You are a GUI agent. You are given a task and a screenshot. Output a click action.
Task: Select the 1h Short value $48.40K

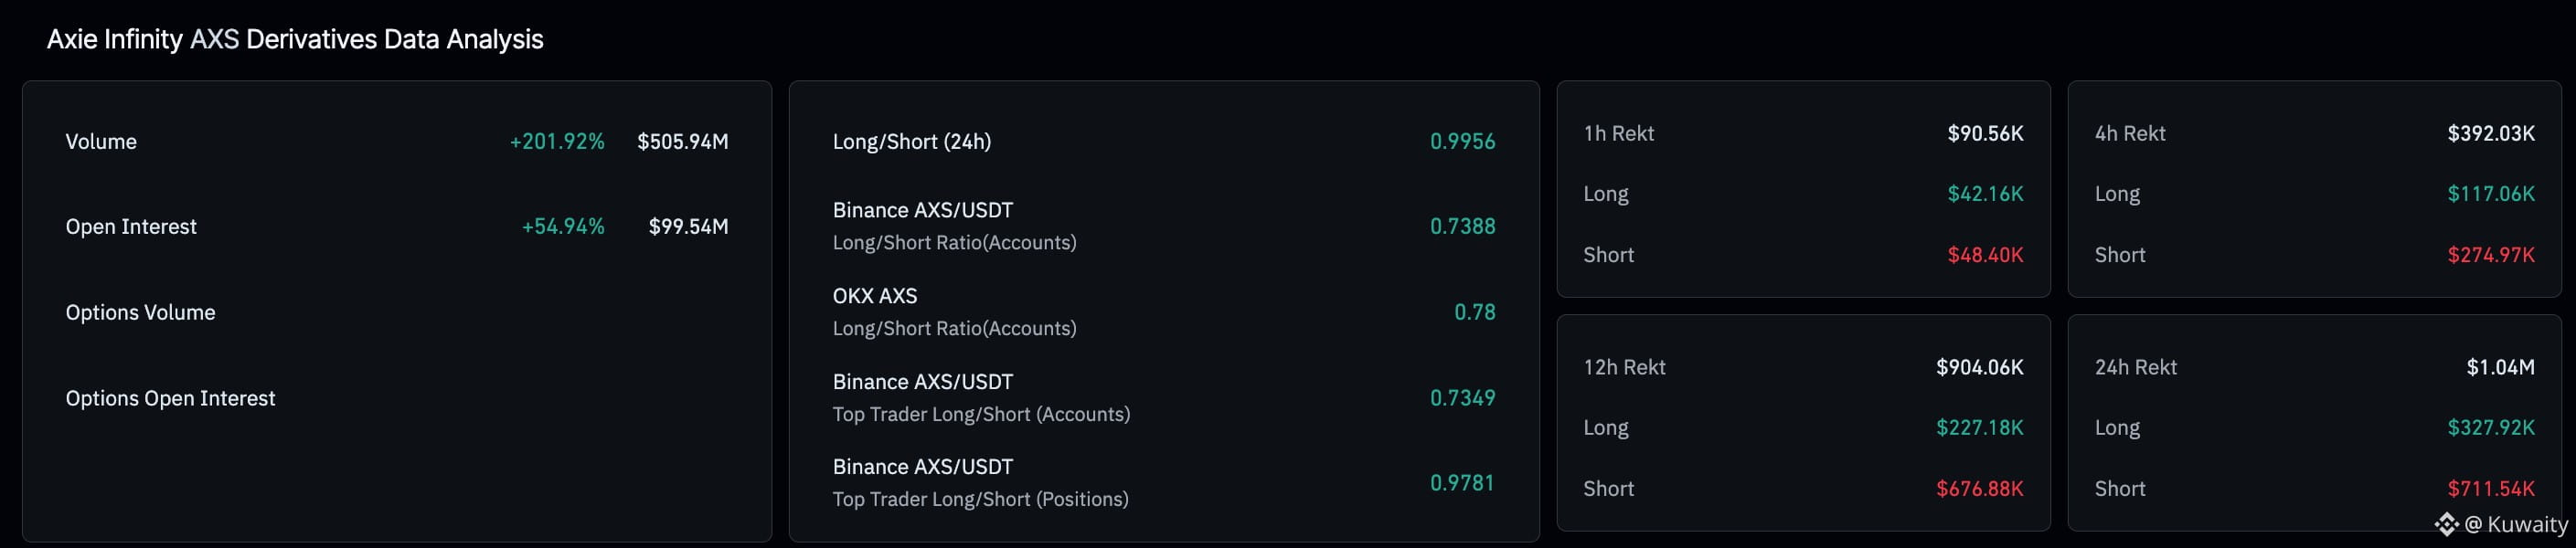[1985, 255]
